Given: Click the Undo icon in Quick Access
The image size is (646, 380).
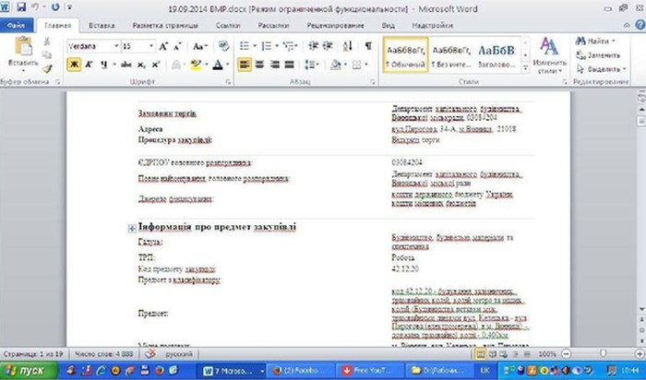Looking at the screenshot, I should [x=35, y=7].
